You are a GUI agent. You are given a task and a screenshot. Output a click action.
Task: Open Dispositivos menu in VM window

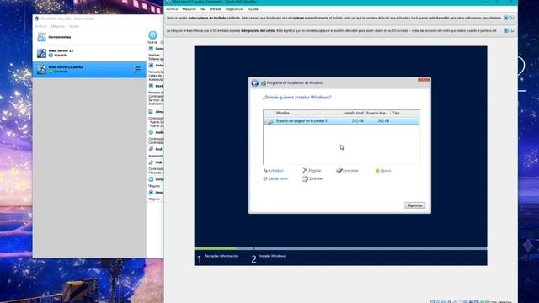(x=234, y=9)
